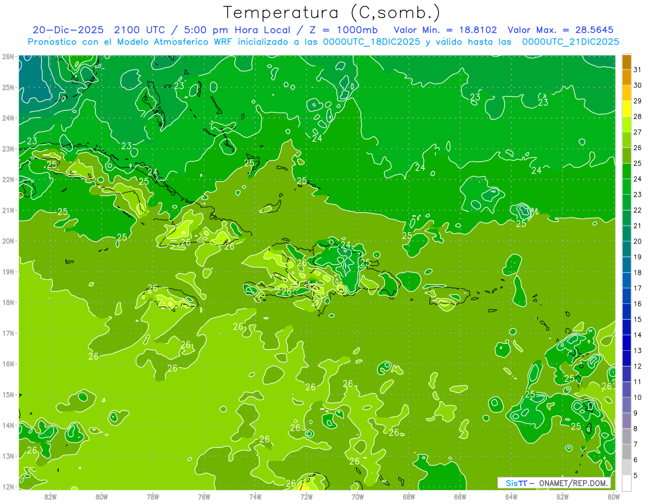Click the '66W' longitude axis label
The width and height of the screenshot is (652, 504).
460,497
